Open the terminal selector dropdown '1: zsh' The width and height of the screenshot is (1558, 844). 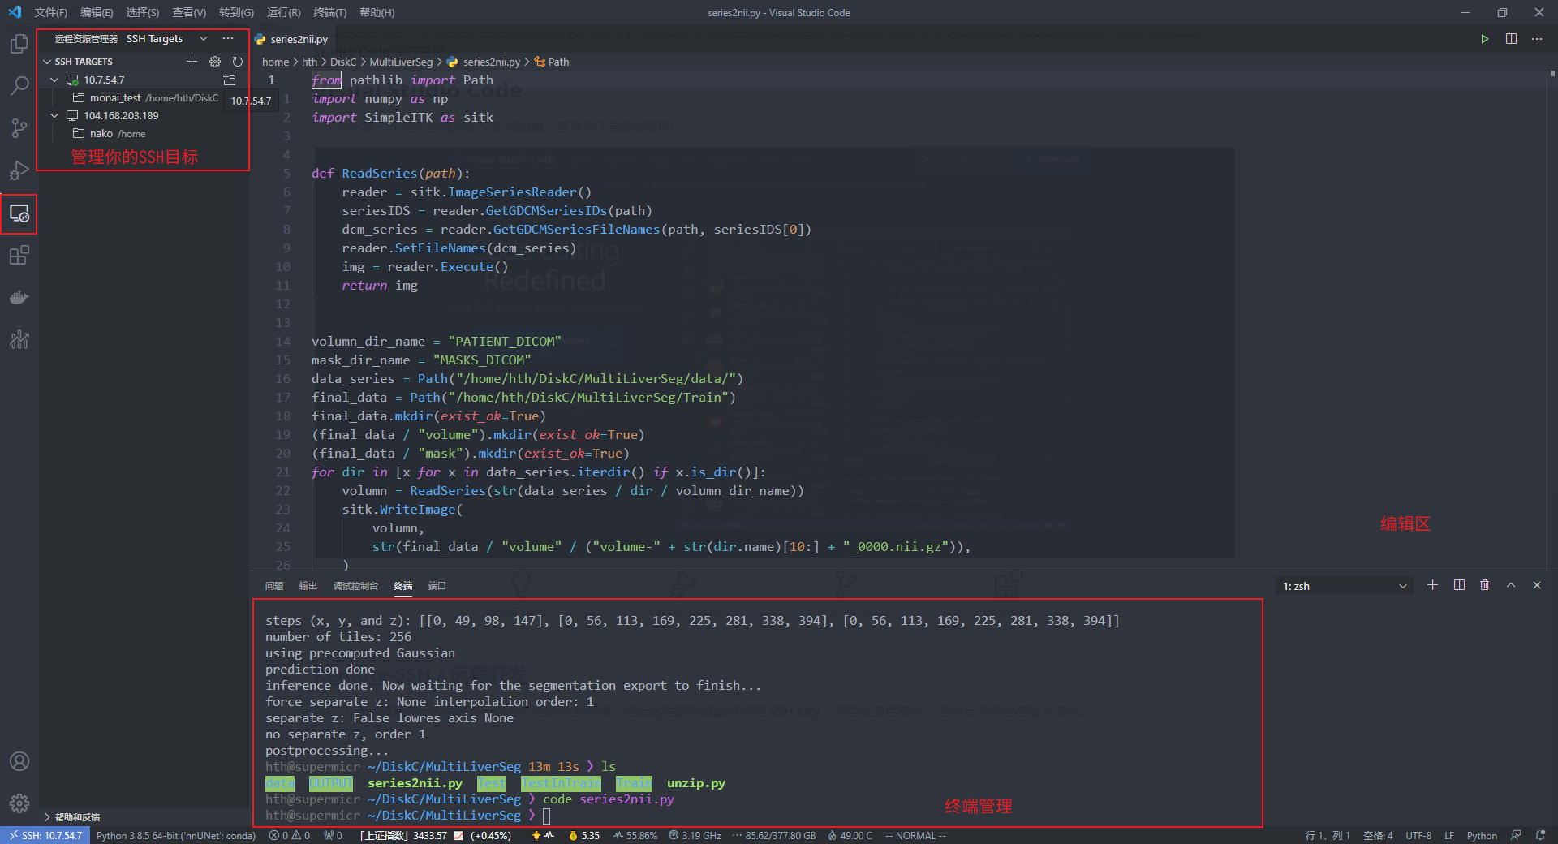[1344, 586]
